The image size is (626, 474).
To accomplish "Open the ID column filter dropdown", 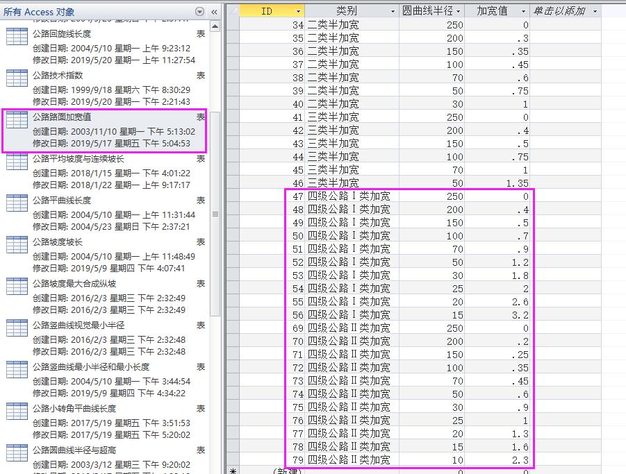I will tap(299, 11).
